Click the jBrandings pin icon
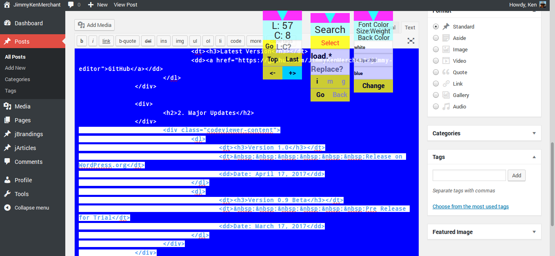Image resolution: width=555 pixels, height=256 pixels. pos(7,134)
